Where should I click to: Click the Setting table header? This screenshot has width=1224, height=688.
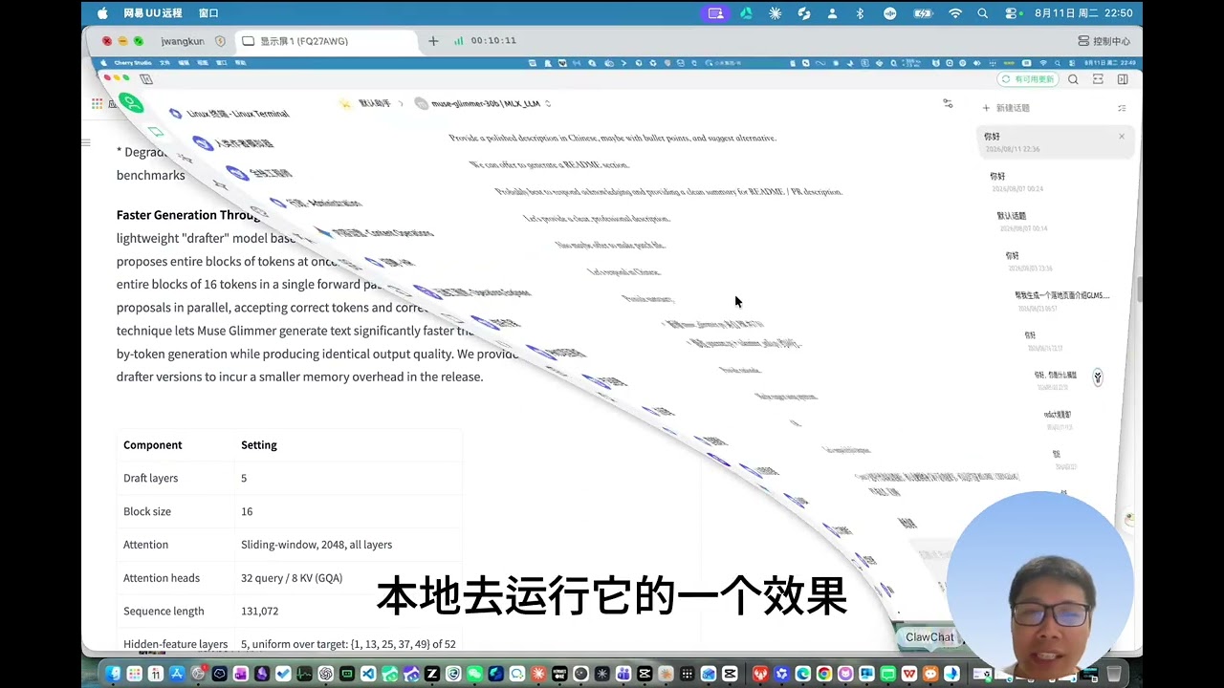[x=259, y=445]
